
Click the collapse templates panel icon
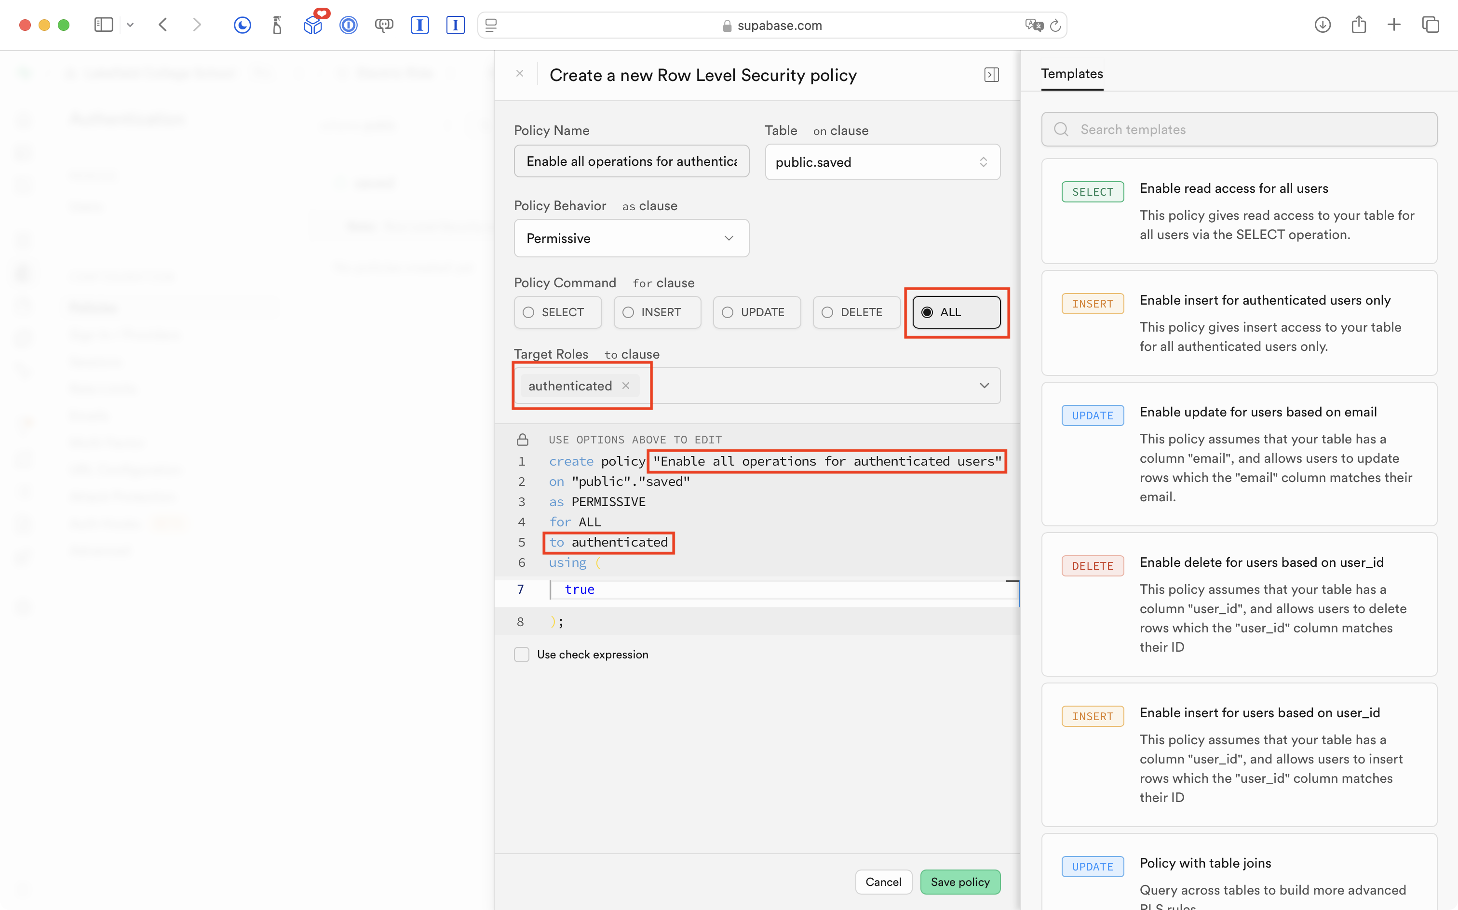(991, 75)
